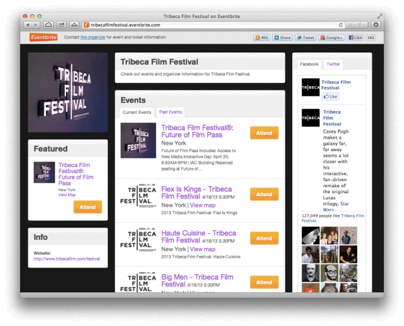Go forward using the browser forward arrow
This screenshot has height=326, width=404.
click(36, 25)
